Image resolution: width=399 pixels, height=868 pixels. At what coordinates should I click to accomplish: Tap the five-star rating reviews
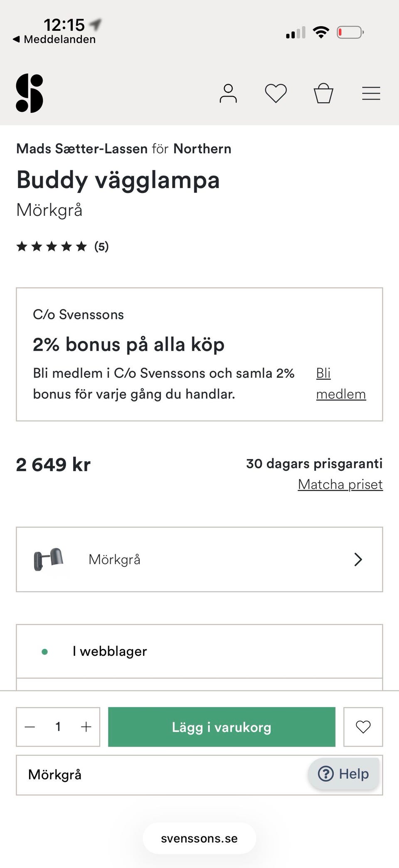(62, 247)
